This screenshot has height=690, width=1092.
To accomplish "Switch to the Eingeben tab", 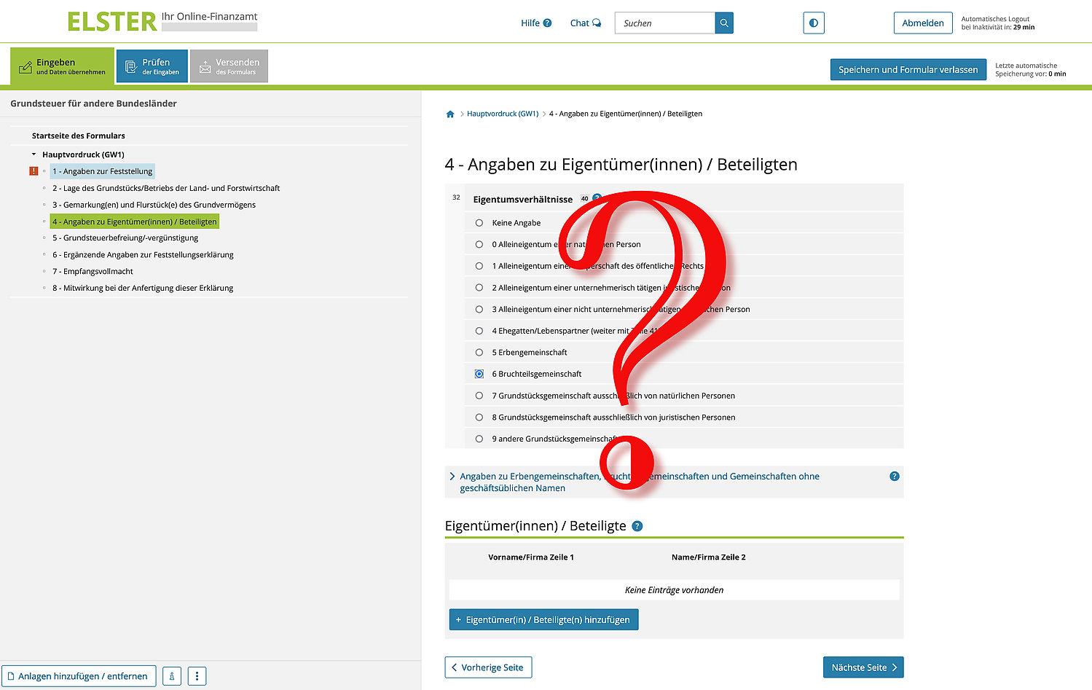I will pyautogui.click(x=62, y=66).
